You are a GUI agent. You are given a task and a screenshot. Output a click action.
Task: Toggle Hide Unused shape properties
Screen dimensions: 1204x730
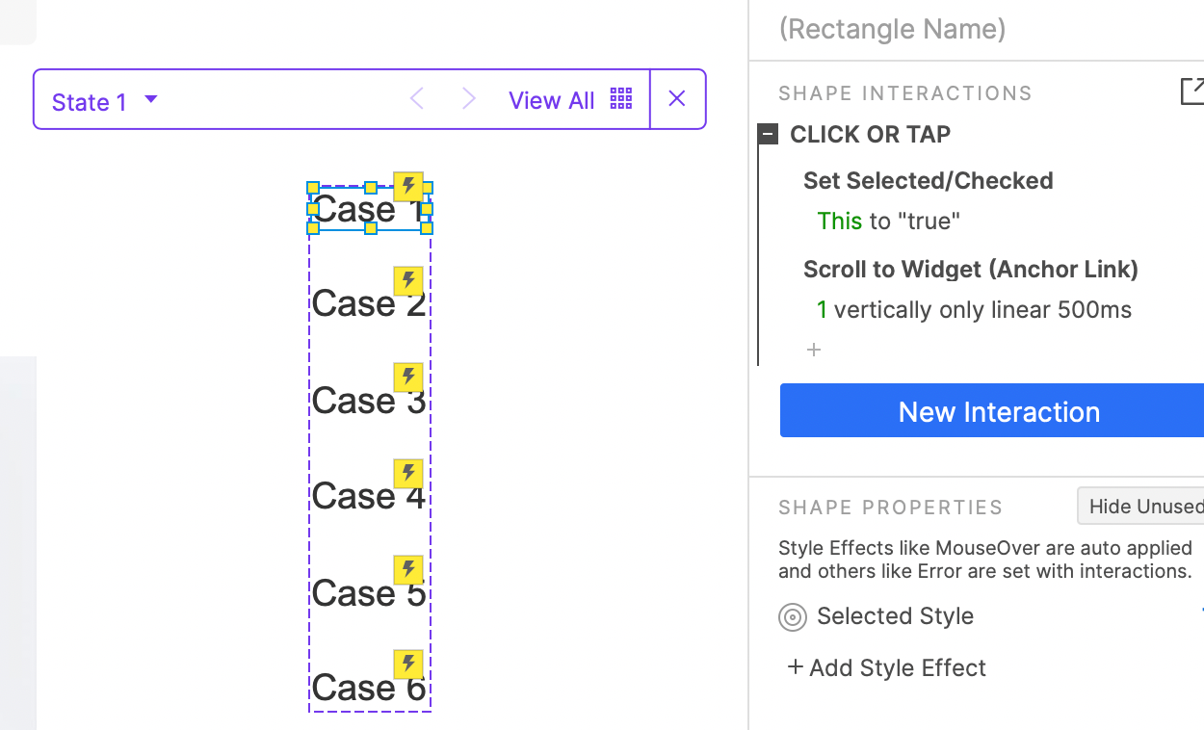pyautogui.click(x=1142, y=506)
